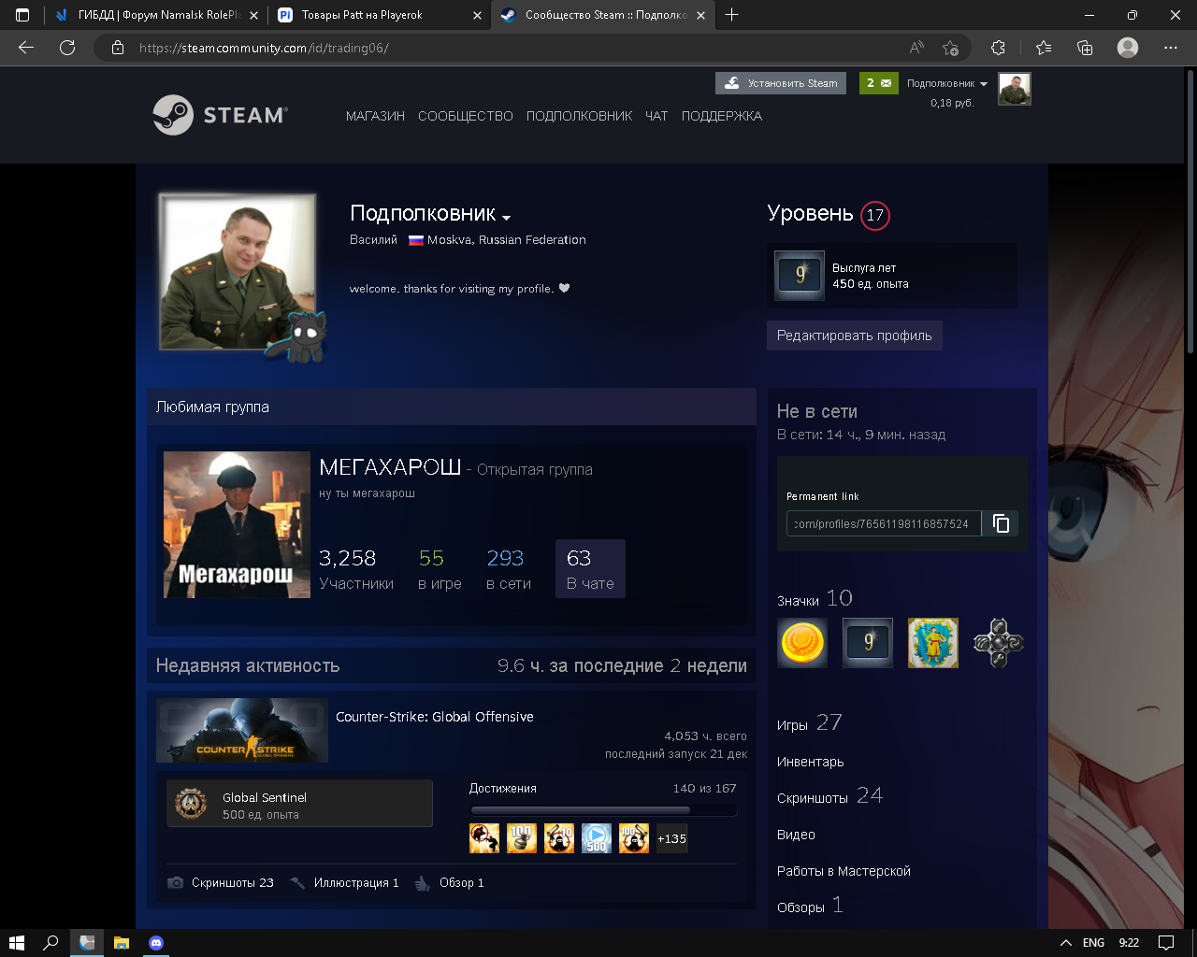Open browser settings and more menu

pos(1171,48)
